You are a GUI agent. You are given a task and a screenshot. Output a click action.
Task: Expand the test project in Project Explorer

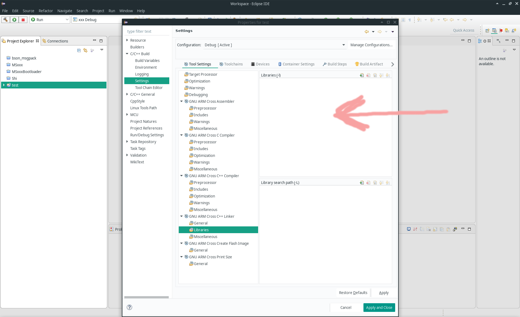tap(4, 85)
